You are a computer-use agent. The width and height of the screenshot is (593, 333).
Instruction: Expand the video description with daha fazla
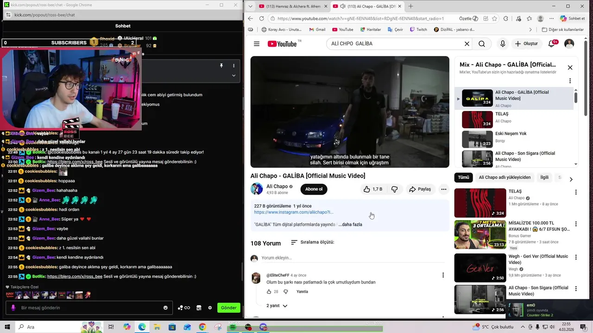pos(350,224)
